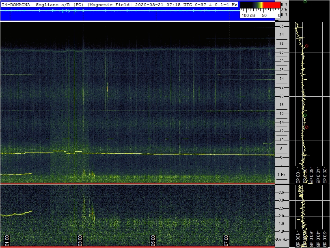Click the 36 Hz frequency axis label
The height and width of the screenshot is (248, 330).
coord(281,26)
